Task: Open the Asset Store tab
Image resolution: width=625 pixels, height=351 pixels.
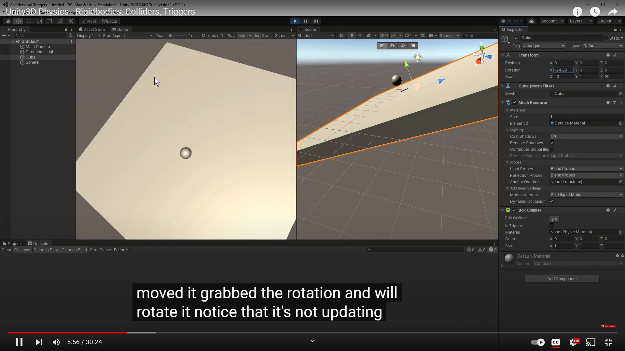Action: tap(92, 29)
